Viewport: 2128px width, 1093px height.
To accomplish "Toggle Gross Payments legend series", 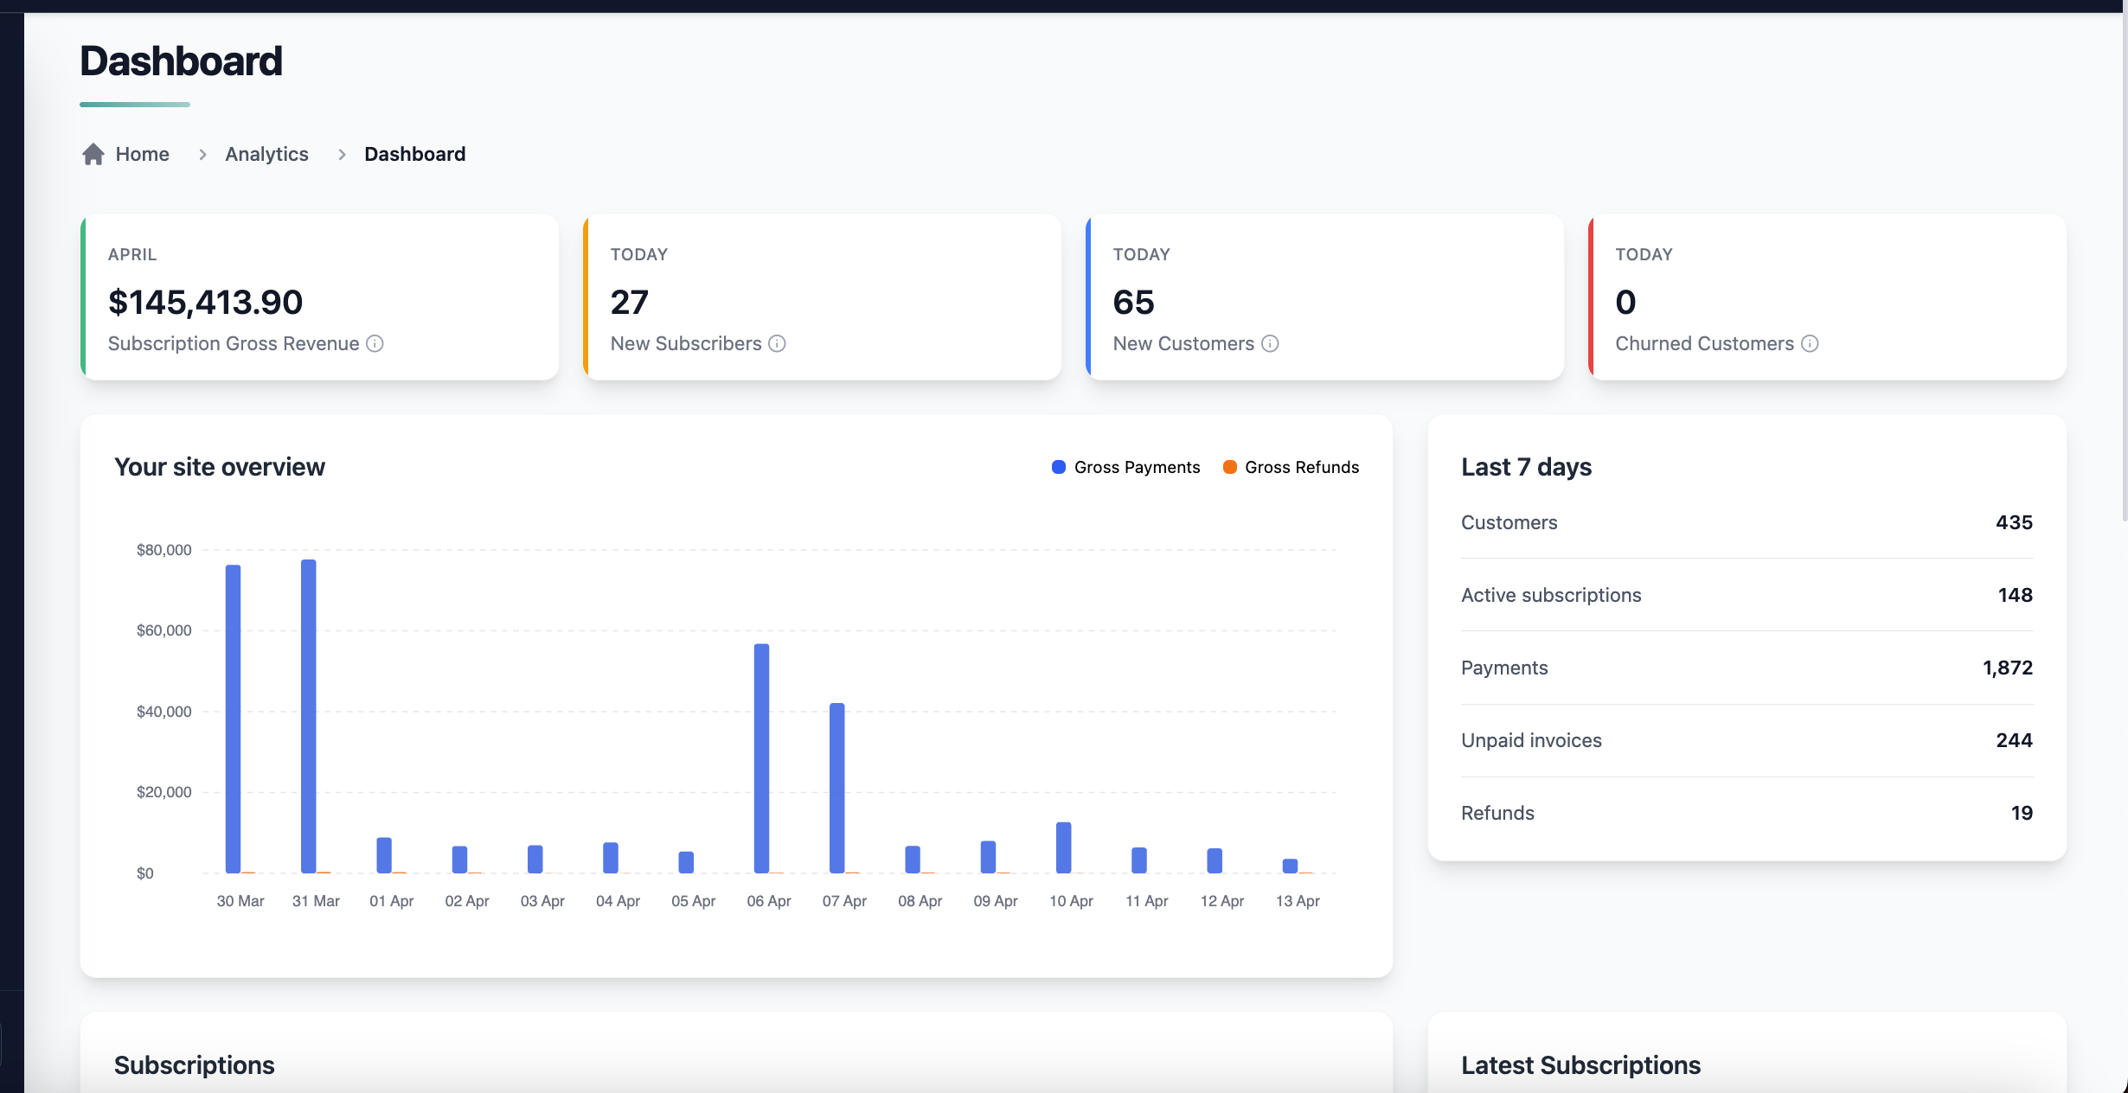I will 1137,467.
